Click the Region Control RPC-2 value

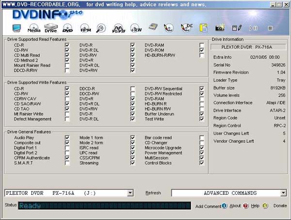[x=280, y=126]
